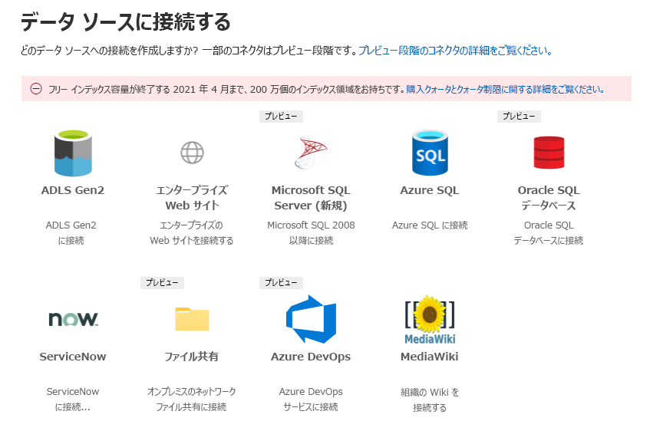The width and height of the screenshot is (650, 431).
Task: Click 'Azure SQL に接続' description
Action: [x=430, y=225]
